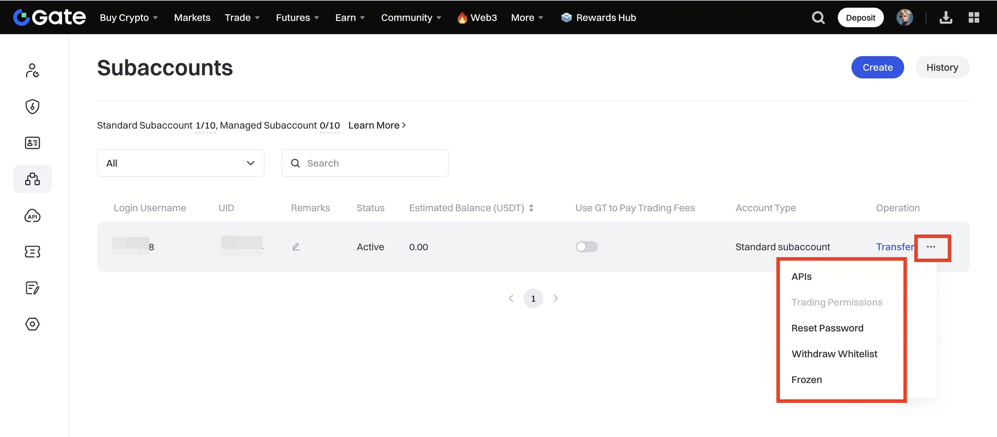Click the coupon voucher sidebar icon
Image resolution: width=997 pixels, height=437 pixels.
pyautogui.click(x=32, y=252)
